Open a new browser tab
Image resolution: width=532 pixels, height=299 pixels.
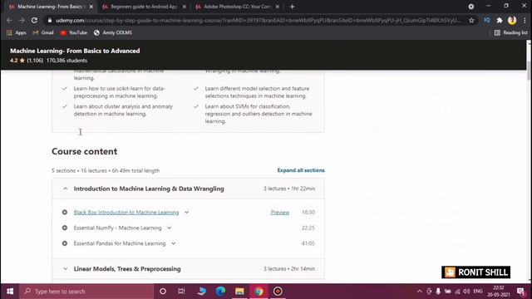(x=292, y=7)
